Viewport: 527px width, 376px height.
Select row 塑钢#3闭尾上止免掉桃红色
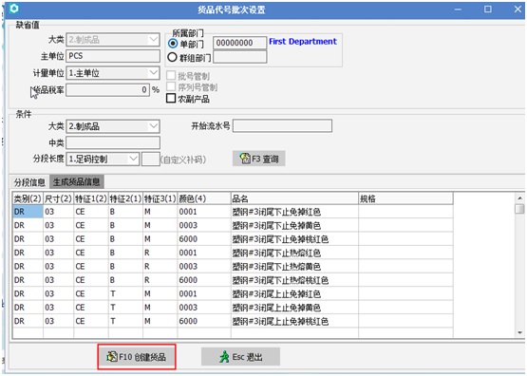[233, 321]
